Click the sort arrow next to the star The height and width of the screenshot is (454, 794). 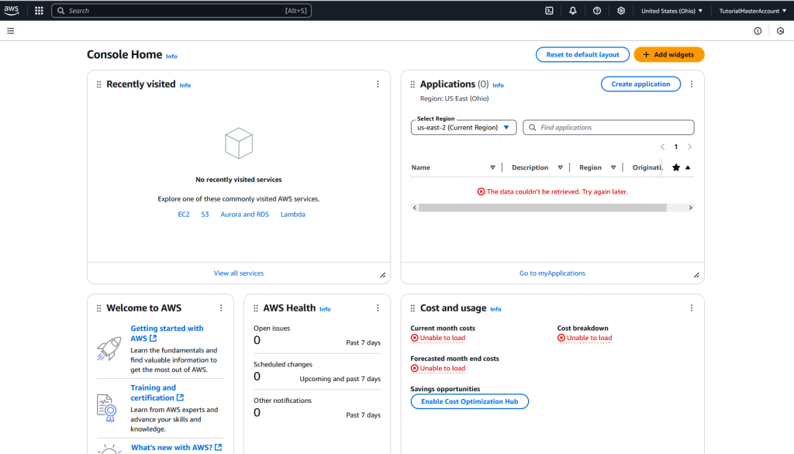tap(688, 167)
